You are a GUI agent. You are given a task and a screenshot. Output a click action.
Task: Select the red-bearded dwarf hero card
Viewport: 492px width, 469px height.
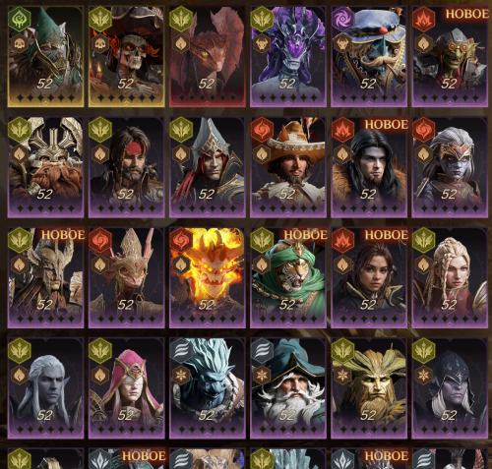tap(45, 167)
